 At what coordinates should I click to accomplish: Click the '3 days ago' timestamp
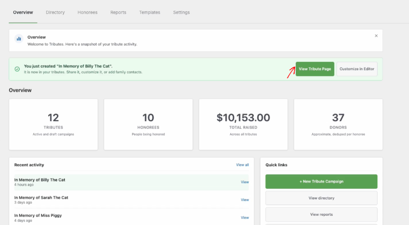pos(23,202)
